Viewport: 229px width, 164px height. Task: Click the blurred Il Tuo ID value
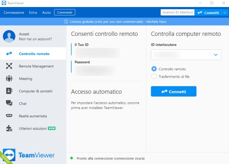[97, 53]
